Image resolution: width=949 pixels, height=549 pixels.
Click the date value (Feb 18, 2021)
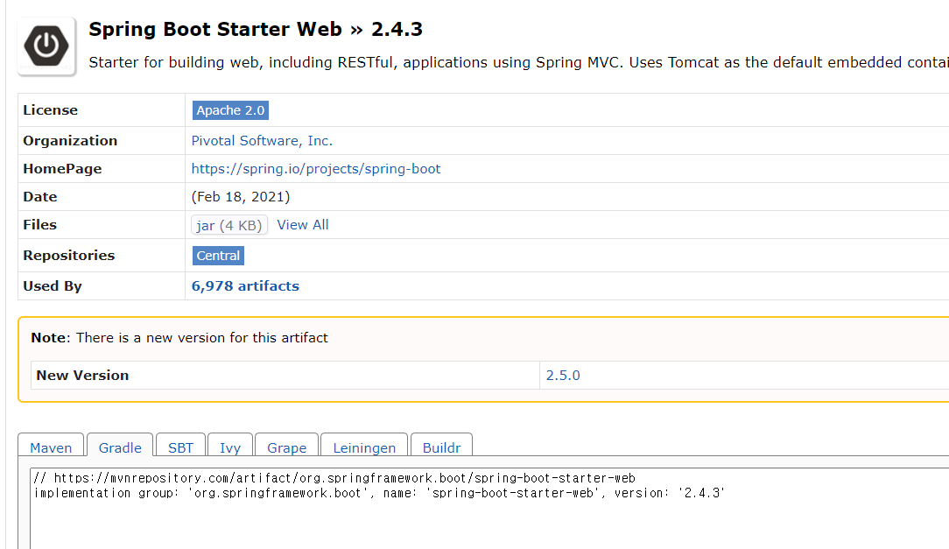[240, 197]
